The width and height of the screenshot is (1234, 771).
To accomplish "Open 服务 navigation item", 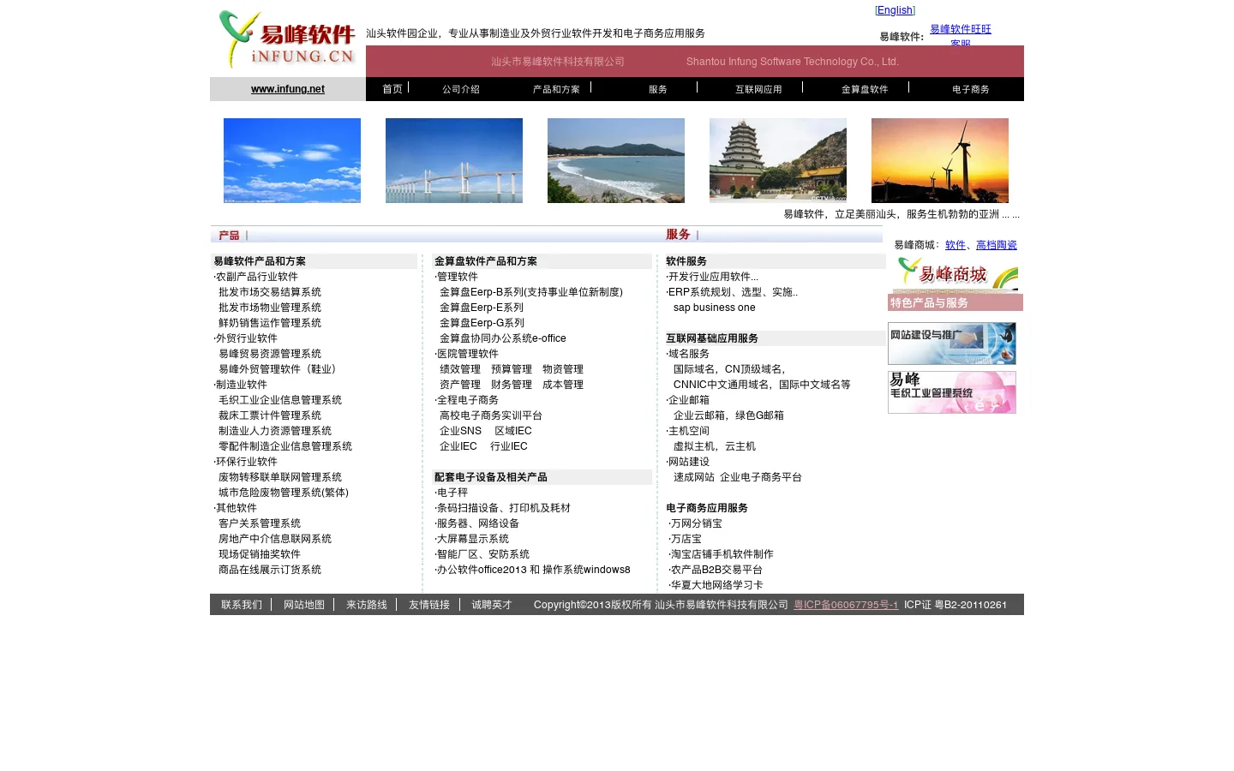I will pyautogui.click(x=658, y=89).
